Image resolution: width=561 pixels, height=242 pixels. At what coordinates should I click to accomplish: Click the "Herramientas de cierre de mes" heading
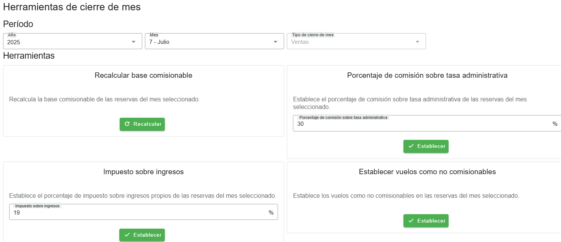click(x=72, y=7)
